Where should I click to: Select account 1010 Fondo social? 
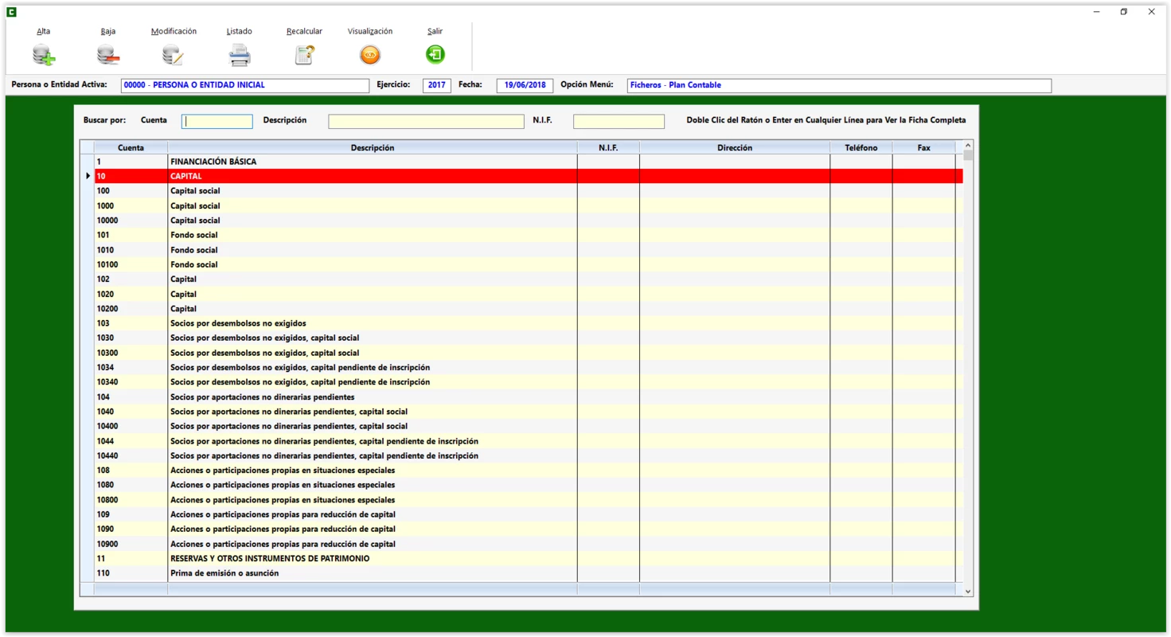coord(528,250)
